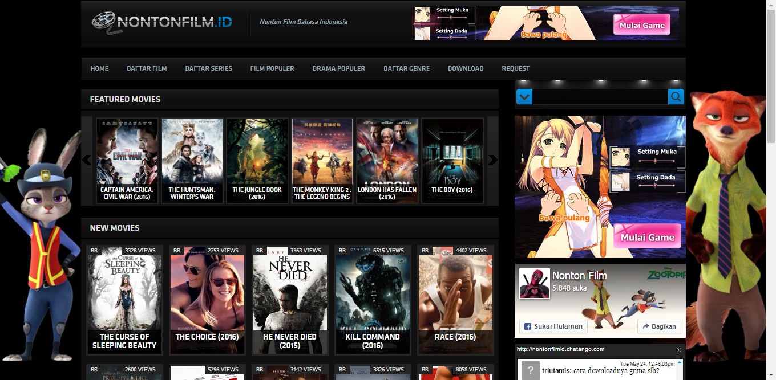Open the DOWNLOAD menu item
The width and height of the screenshot is (776, 380).
point(466,68)
